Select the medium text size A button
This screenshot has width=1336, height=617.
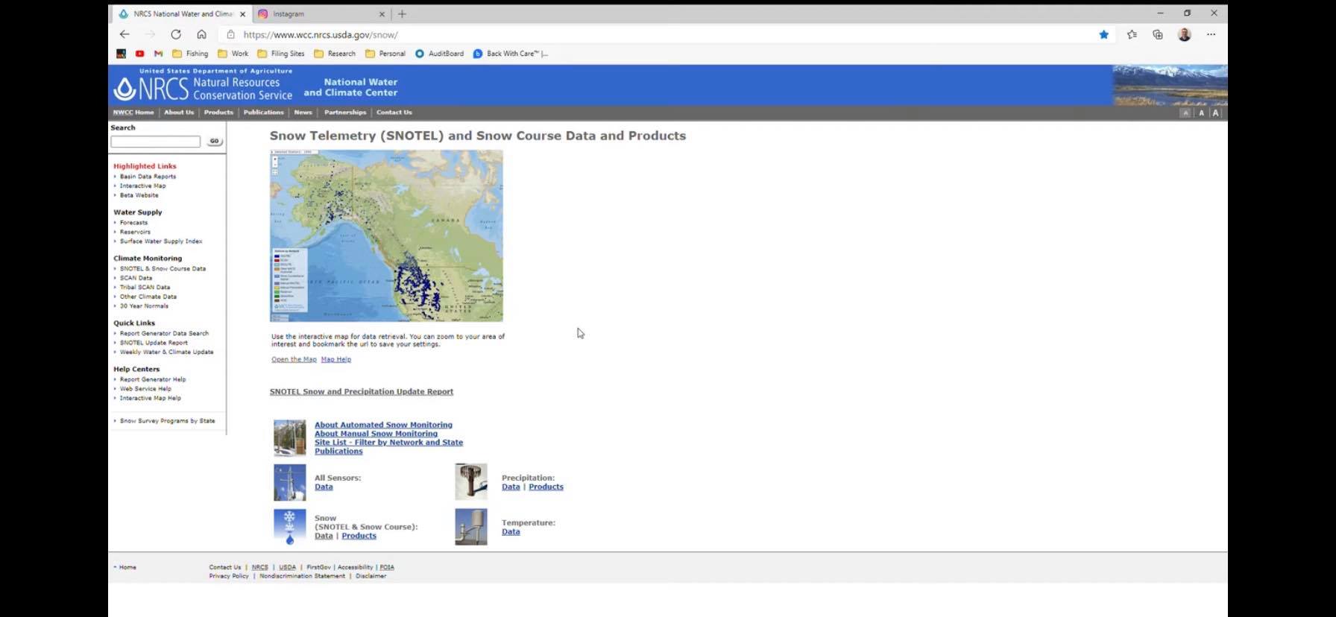point(1201,113)
